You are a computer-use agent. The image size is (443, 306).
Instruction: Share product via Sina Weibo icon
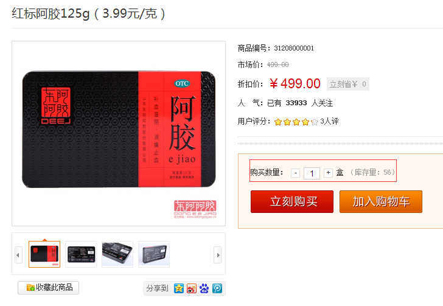pyautogui.click(x=191, y=288)
